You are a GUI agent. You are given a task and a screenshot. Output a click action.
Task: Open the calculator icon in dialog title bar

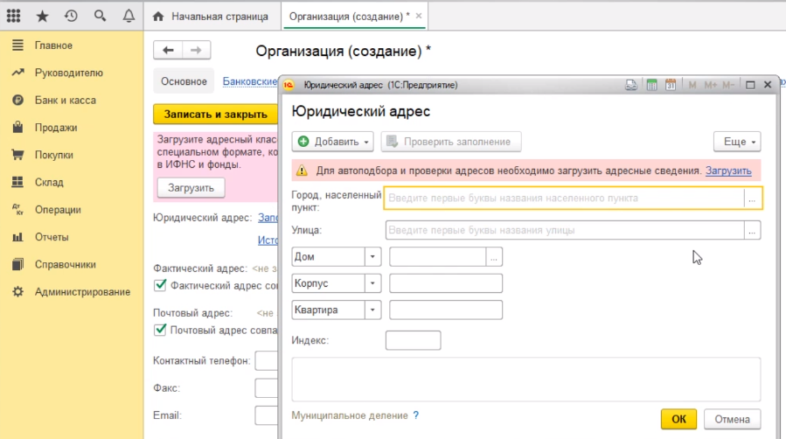tap(650, 85)
